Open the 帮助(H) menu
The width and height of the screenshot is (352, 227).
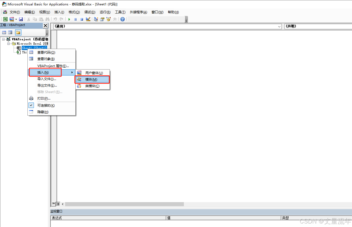pyautogui.click(x=173, y=12)
